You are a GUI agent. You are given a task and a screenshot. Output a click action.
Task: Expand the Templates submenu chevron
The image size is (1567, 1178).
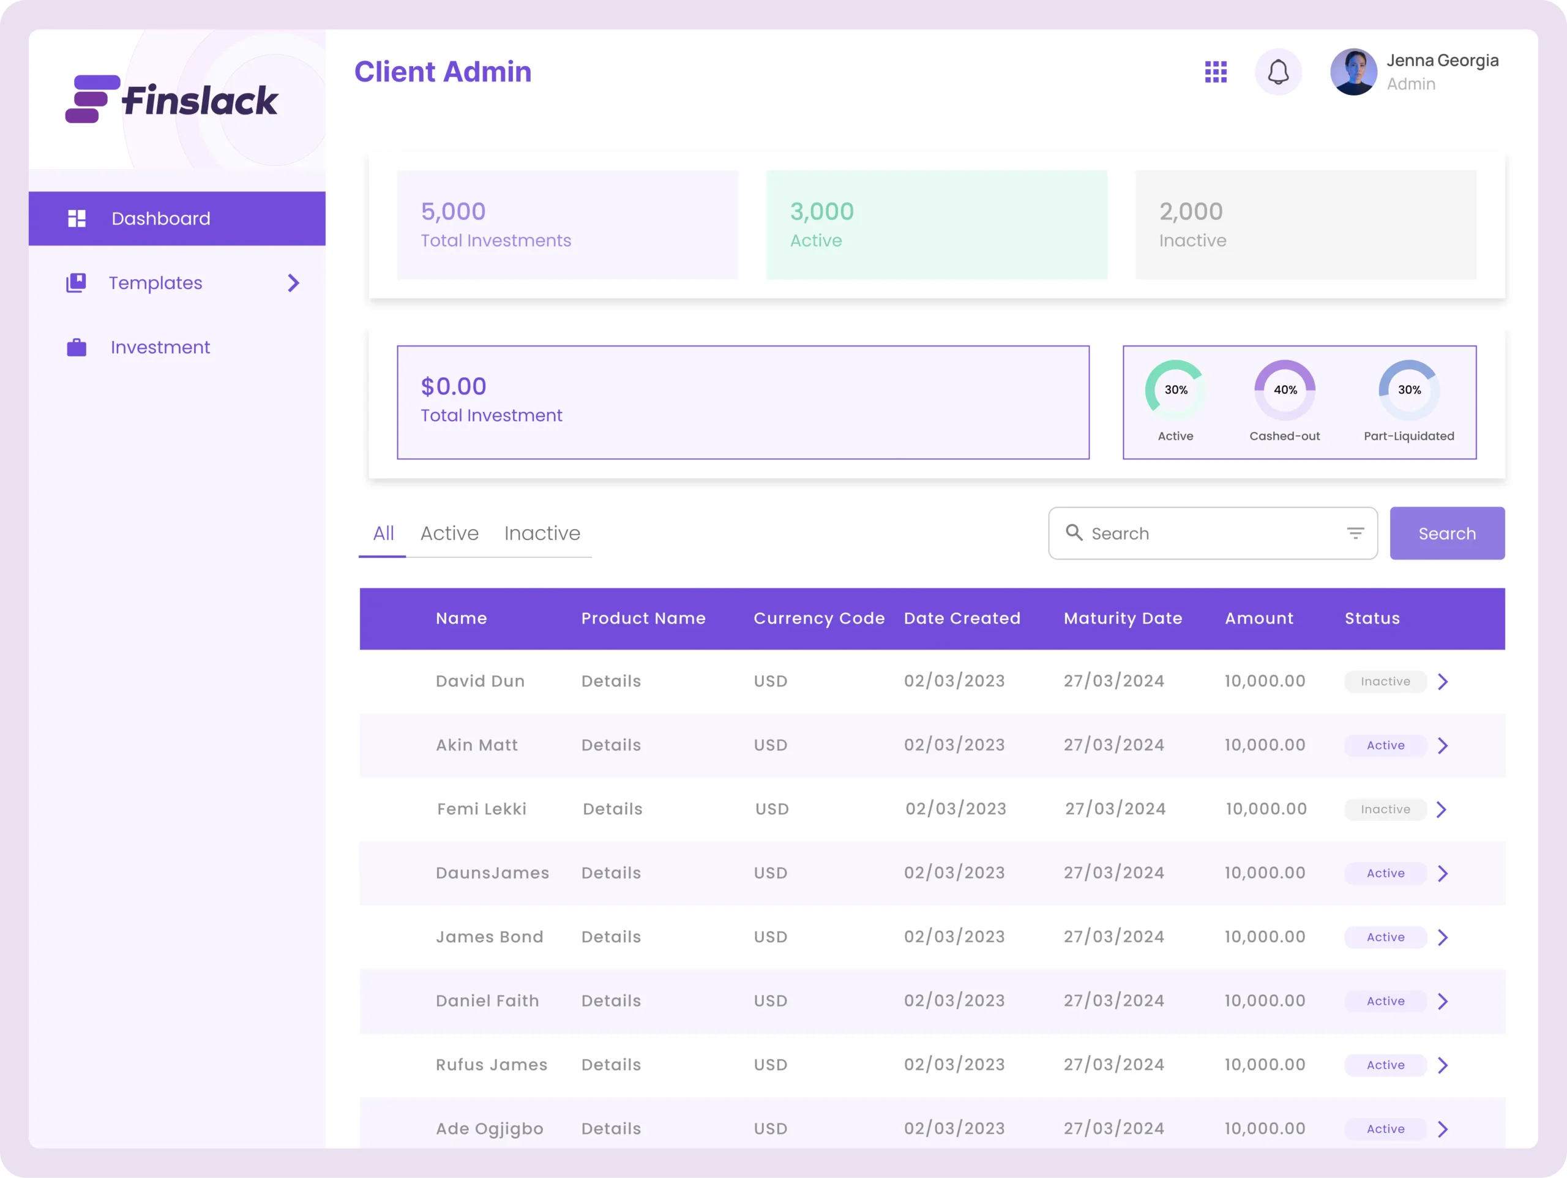[x=293, y=283]
